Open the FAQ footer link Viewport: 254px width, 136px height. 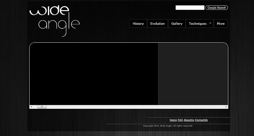[180, 120]
